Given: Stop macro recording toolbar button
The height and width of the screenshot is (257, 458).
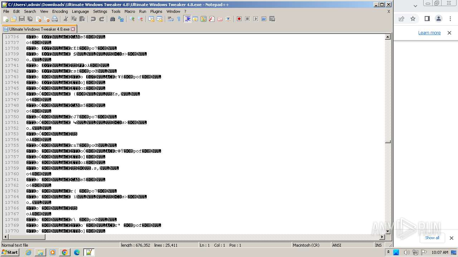Looking at the screenshot, I should click(247, 19).
